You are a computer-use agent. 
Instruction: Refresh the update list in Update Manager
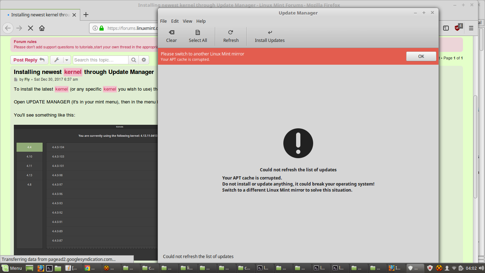point(231,36)
